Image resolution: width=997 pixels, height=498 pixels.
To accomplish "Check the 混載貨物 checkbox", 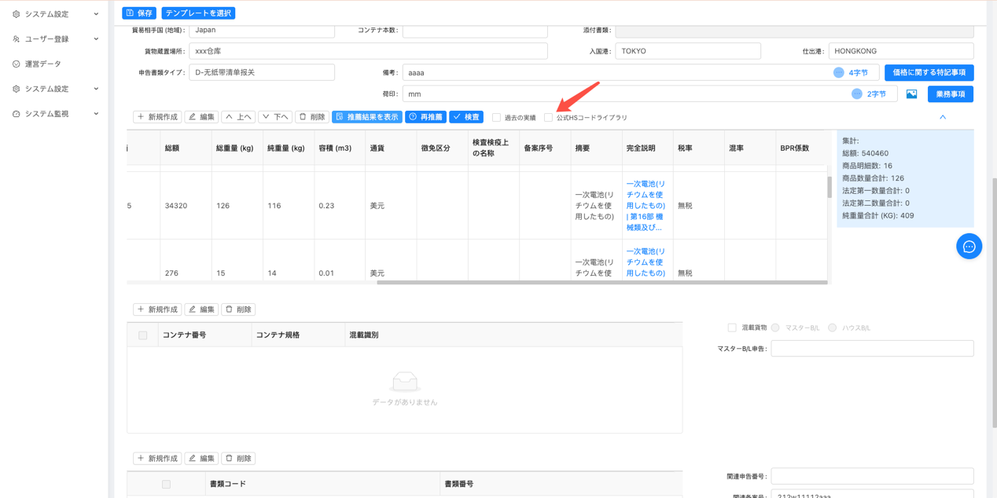I will pyautogui.click(x=732, y=328).
